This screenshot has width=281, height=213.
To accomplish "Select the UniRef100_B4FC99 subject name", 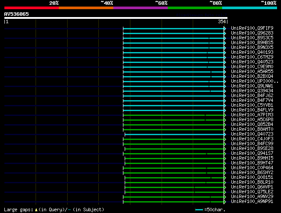I will point(252,144).
